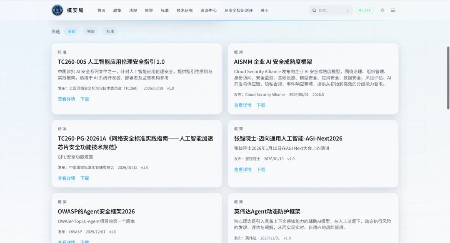View details of AISMM card
The height and width of the screenshot is (243, 450).
pos(243,105)
